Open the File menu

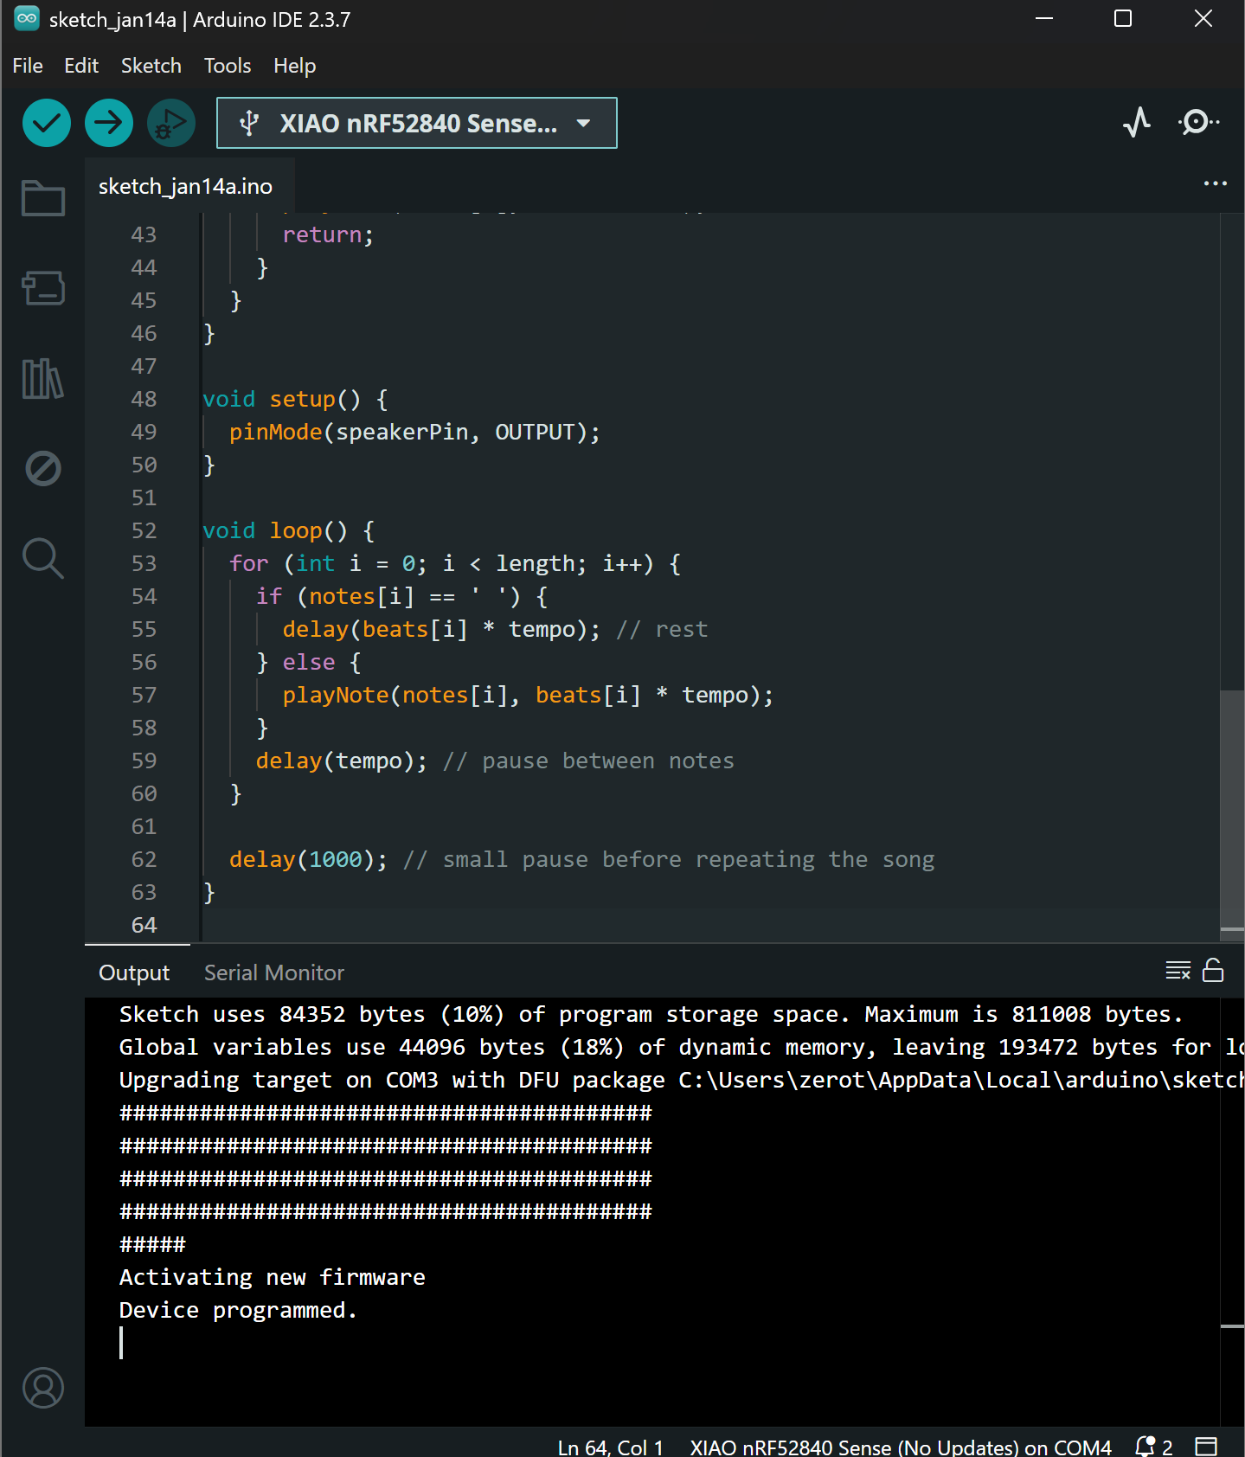point(28,66)
